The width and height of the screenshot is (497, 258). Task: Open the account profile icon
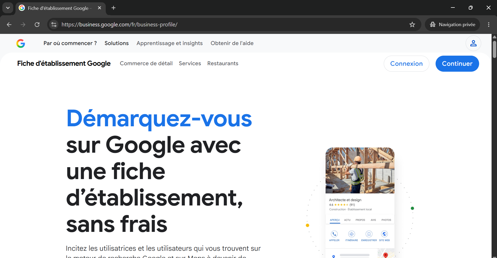473,43
